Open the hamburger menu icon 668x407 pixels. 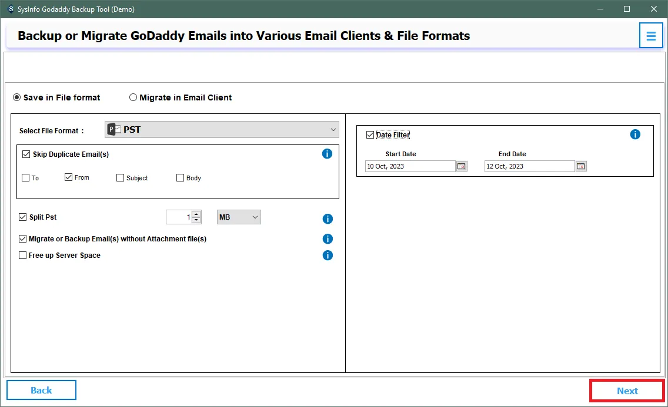coord(650,36)
